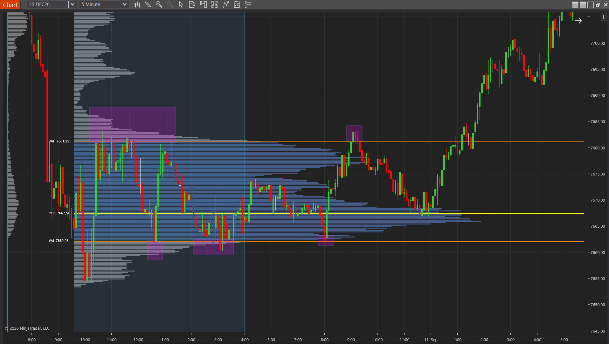The width and height of the screenshot is (609, 344).
Task: Select the zoom in magnifier tool
Action: point(159,4)
